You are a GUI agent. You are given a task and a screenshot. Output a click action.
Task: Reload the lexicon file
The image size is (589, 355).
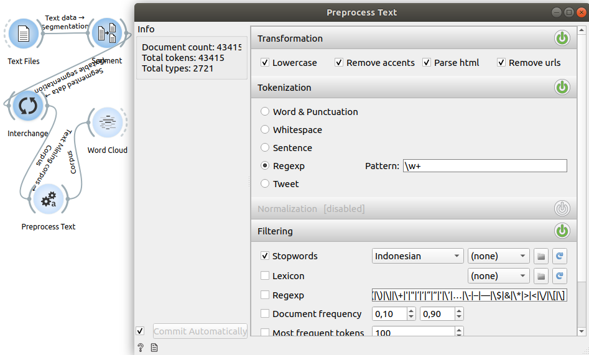(560, 276)
